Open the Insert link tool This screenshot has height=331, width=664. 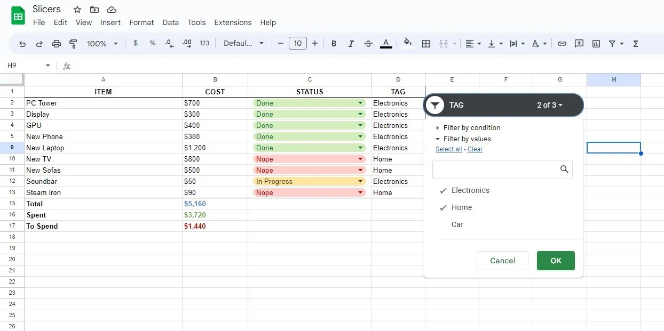point(562,44)
